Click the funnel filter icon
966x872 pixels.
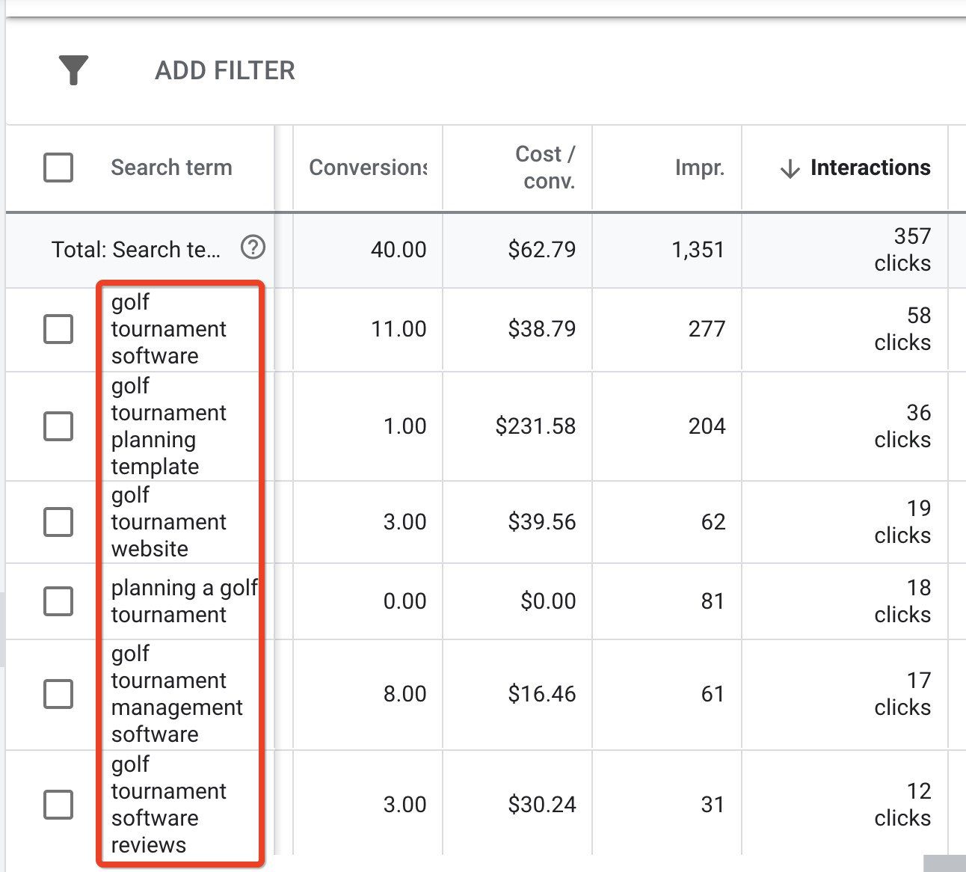[x=73, y=70]
